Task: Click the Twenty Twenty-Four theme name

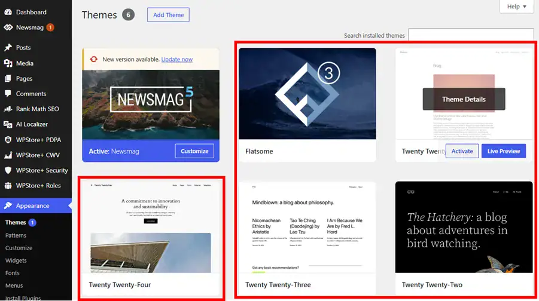Action: tap(120, 284)
